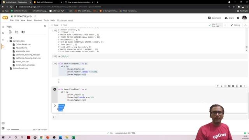The image size is (249, 140).
Task: Open a new browser tab
Action: [x=97, y=2]
